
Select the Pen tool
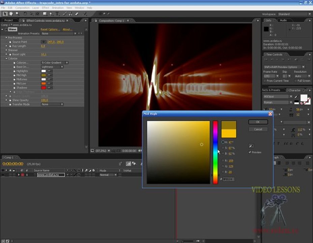[x=51, y=14]
